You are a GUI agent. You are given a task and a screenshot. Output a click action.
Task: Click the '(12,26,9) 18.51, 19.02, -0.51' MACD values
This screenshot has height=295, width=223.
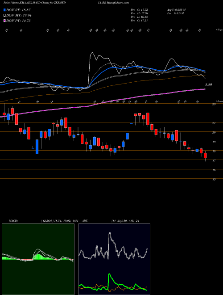pyautogui.click(x=60, y=221)
